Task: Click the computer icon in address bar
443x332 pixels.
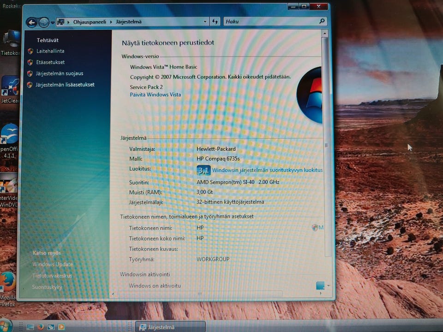Action: point(61,22)
